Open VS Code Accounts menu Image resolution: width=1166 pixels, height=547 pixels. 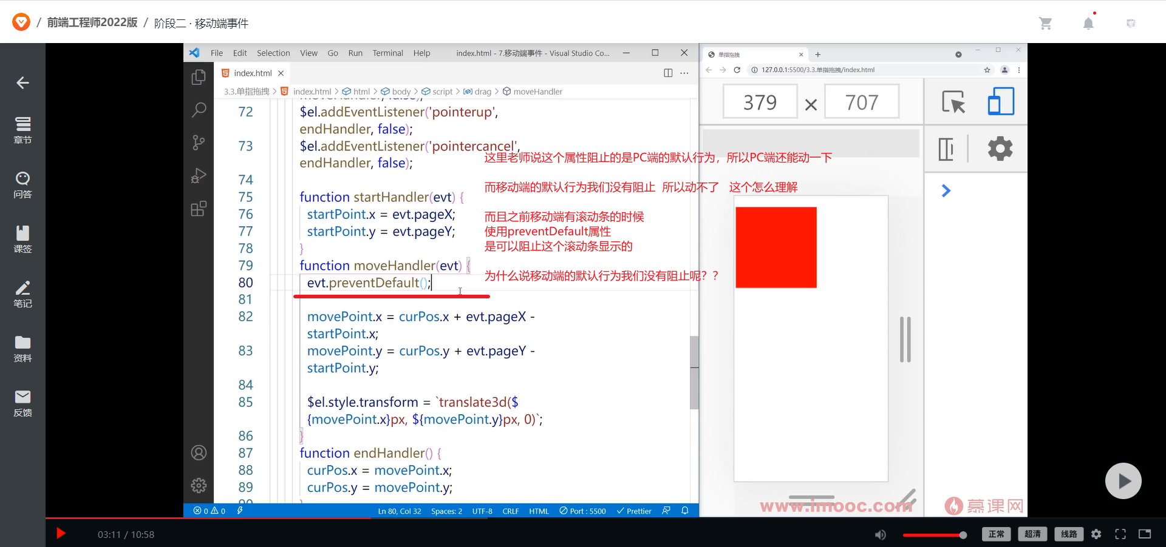coord(199,453)
